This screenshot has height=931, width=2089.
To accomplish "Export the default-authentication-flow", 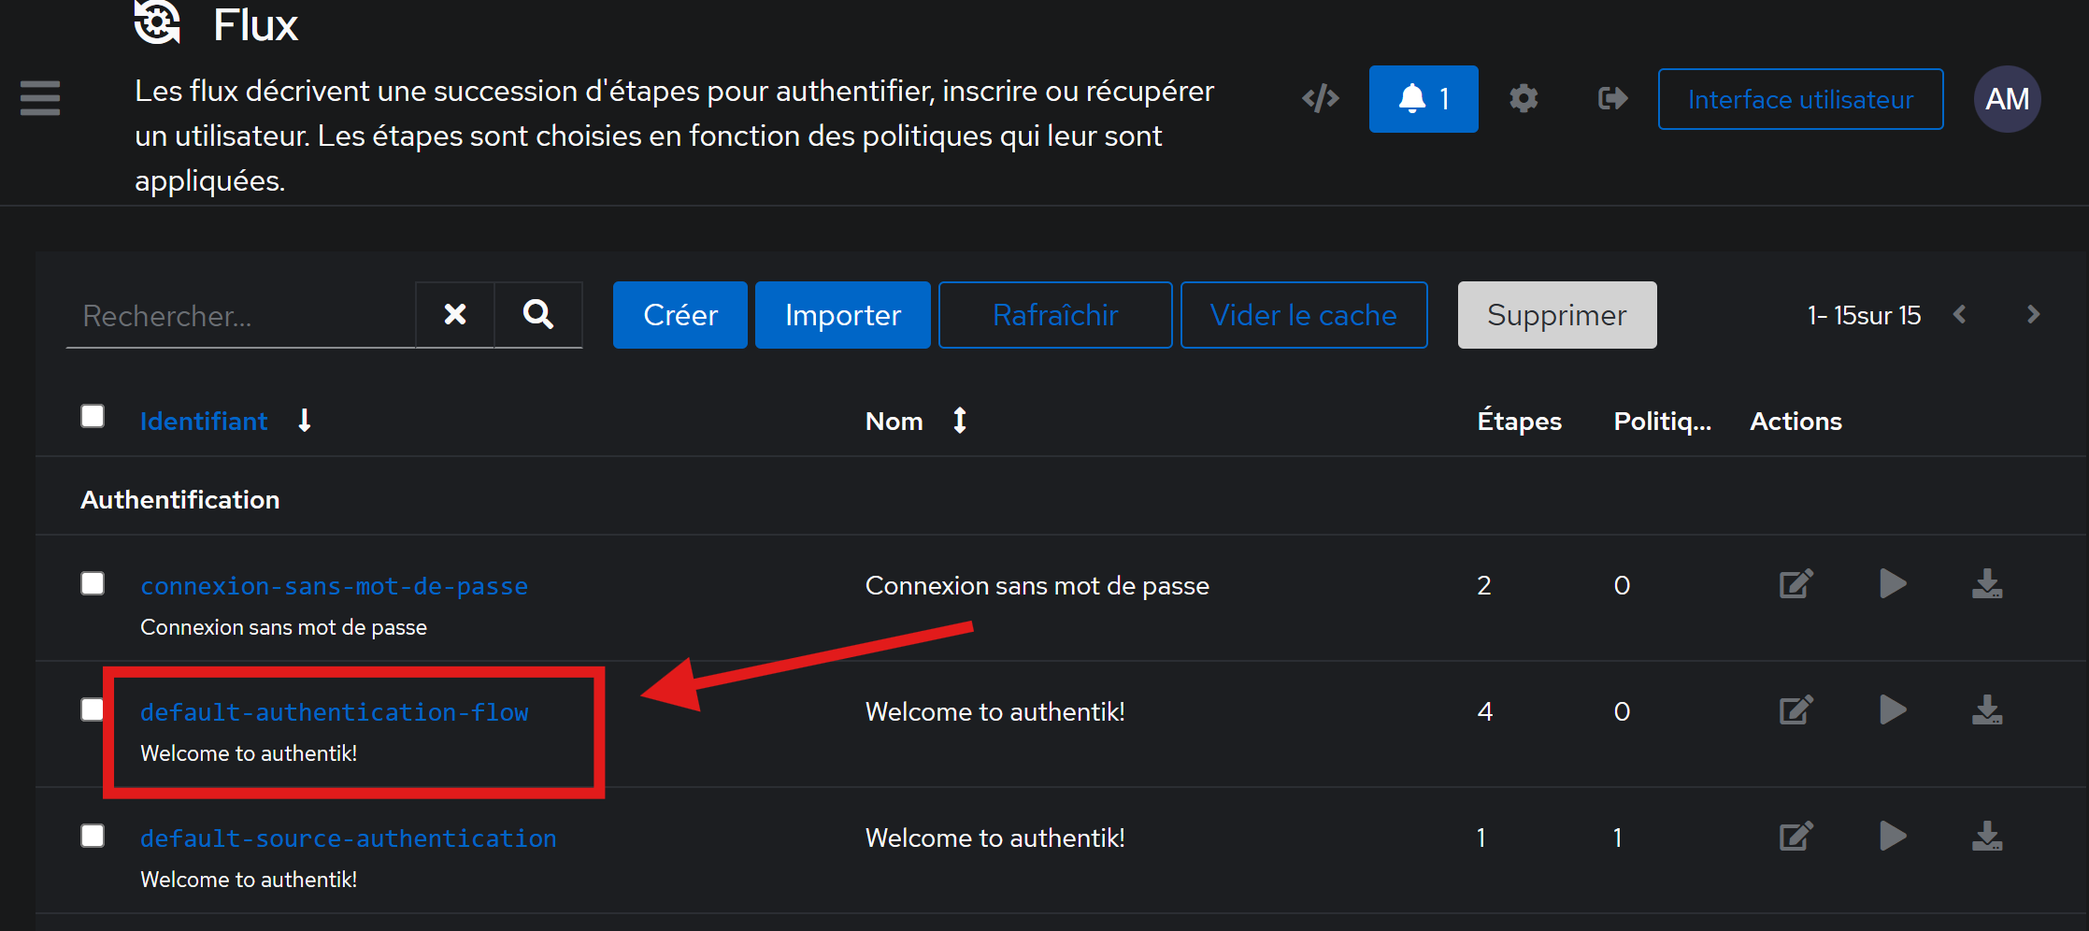I will point(1987,710).
